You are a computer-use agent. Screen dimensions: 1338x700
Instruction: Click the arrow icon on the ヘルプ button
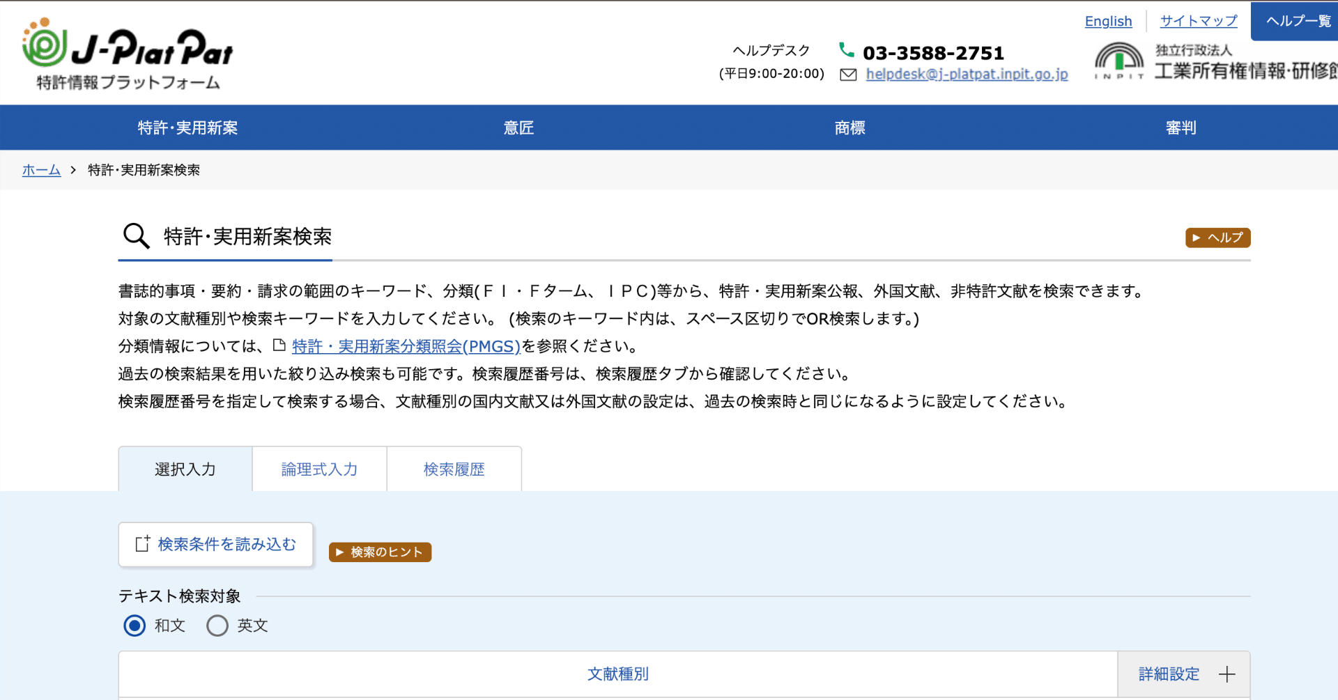[x=1197, y=238]
